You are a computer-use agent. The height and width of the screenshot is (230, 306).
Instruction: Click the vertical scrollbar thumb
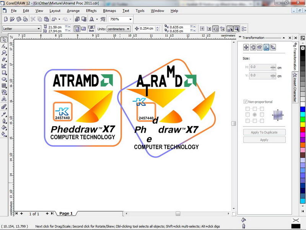coord(234,123)
